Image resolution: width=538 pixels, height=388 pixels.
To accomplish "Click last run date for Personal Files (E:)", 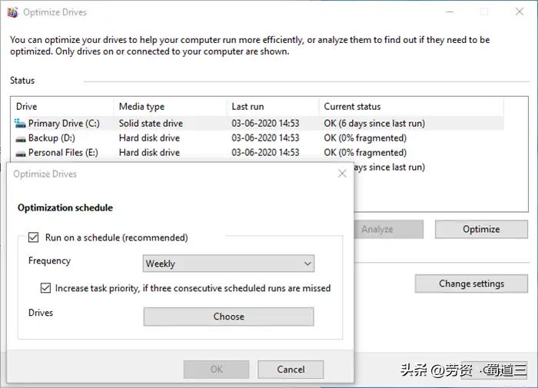I will click(x=265, y=152).
